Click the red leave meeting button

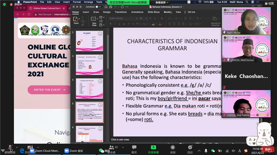pos(268,150)
